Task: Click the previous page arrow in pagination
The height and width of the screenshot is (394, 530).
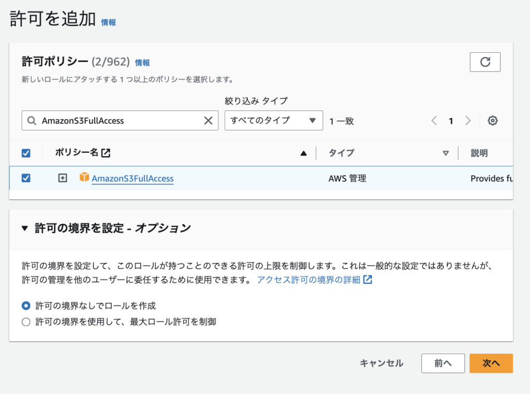Action: click(x=434, y=121)
